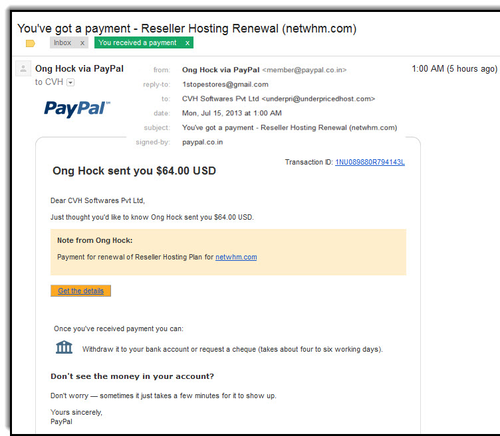
Task: Click the sender avatar icon
Action: click(23, 68)
